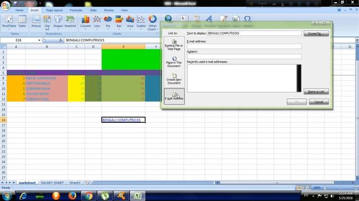359x201 pixels.
Task: Choose the Area chart type
Action: tap(130, 22)
